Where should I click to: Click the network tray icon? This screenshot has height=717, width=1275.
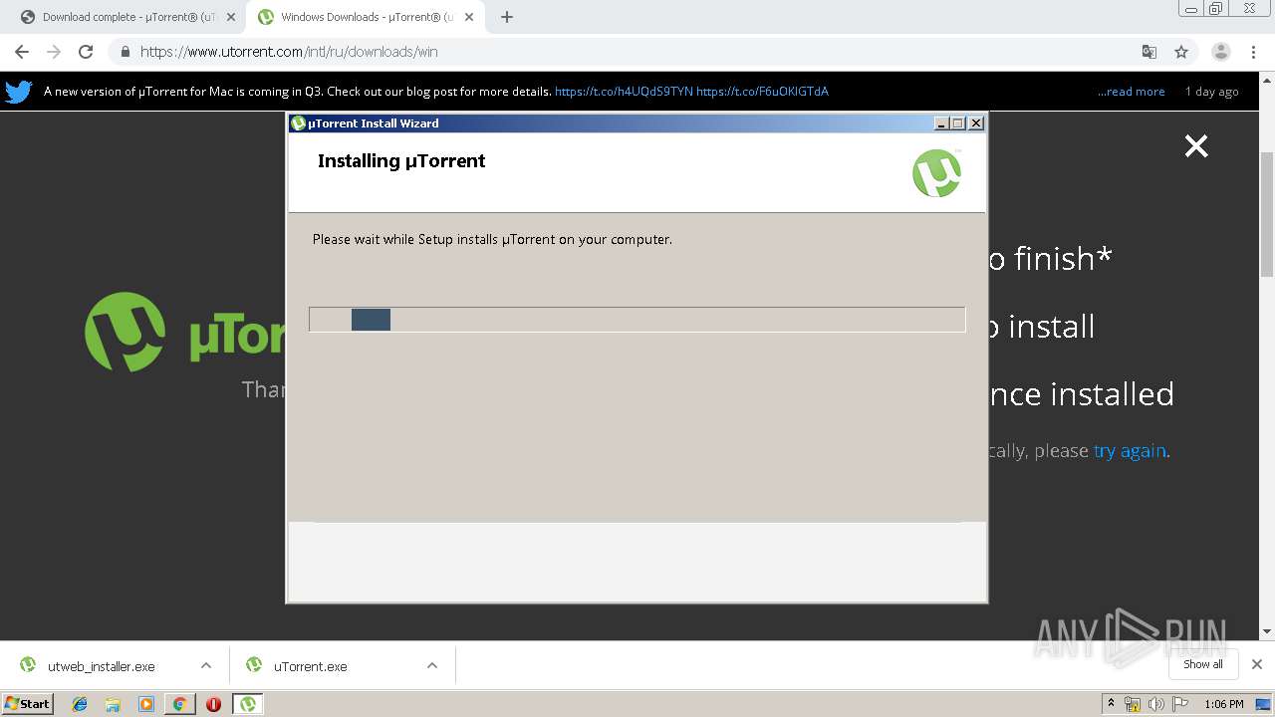click(1133, 704)
